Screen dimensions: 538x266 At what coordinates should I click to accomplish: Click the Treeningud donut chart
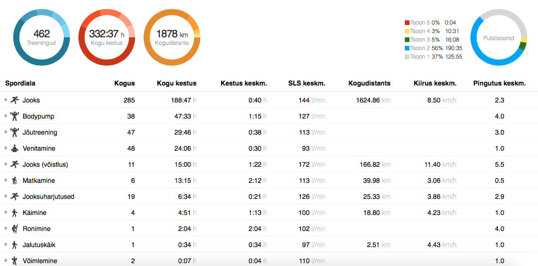pyautogui.click(x=42, y=37)
